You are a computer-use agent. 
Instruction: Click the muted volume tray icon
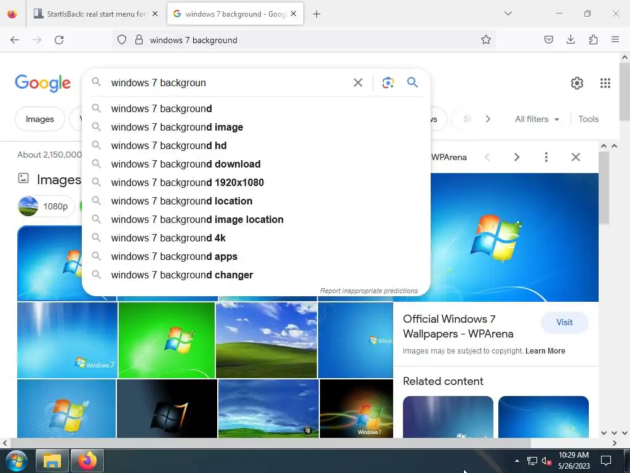pos(546,461)
